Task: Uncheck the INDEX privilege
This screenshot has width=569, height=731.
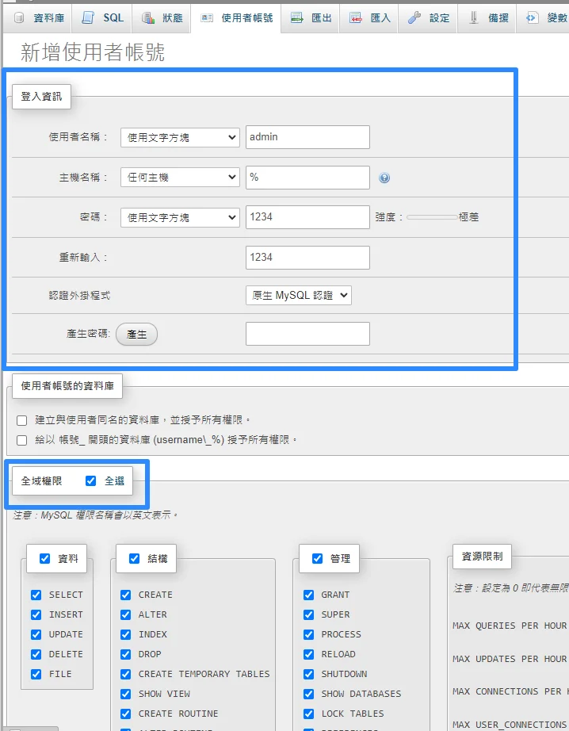Action: (x=125, y=634)
